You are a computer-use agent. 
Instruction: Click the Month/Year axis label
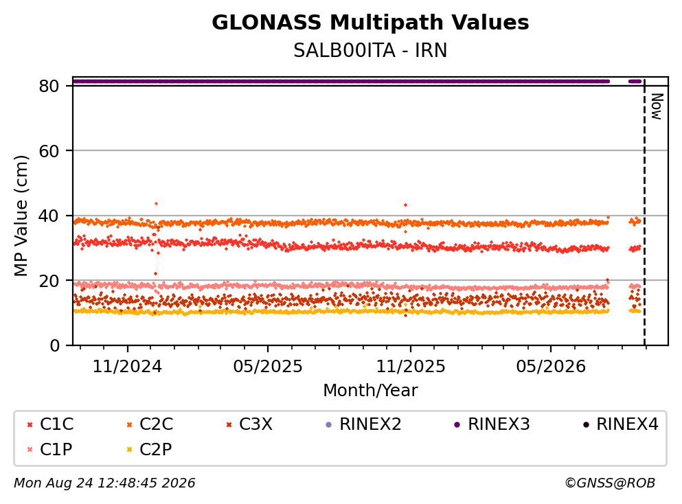(370, 391)
